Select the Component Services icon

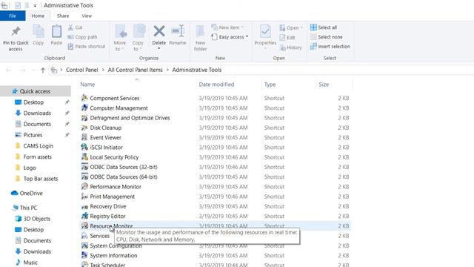click(x=84, y=98)
